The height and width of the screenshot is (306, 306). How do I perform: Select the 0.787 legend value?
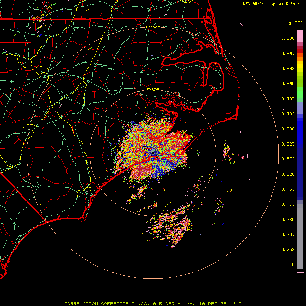coord(288,99)
